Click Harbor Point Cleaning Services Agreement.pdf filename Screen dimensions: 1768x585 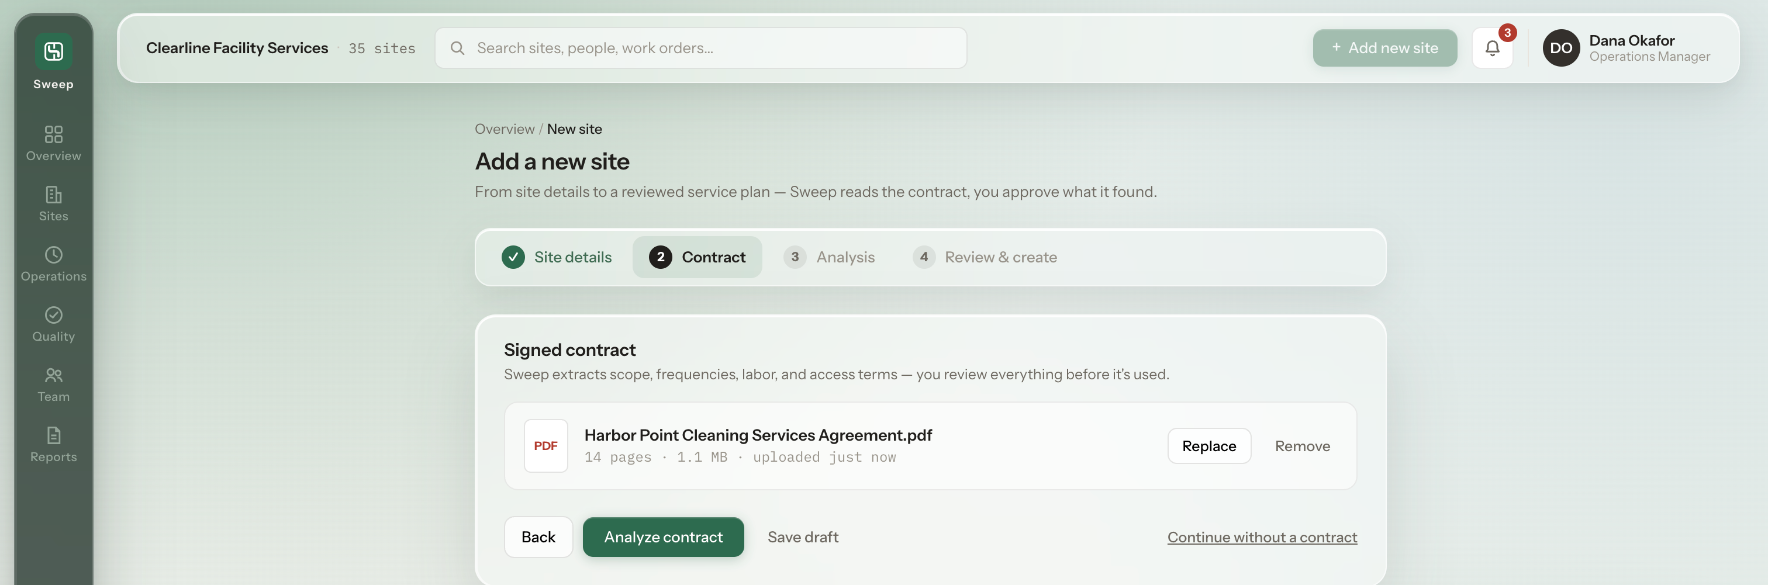point(758,435)
